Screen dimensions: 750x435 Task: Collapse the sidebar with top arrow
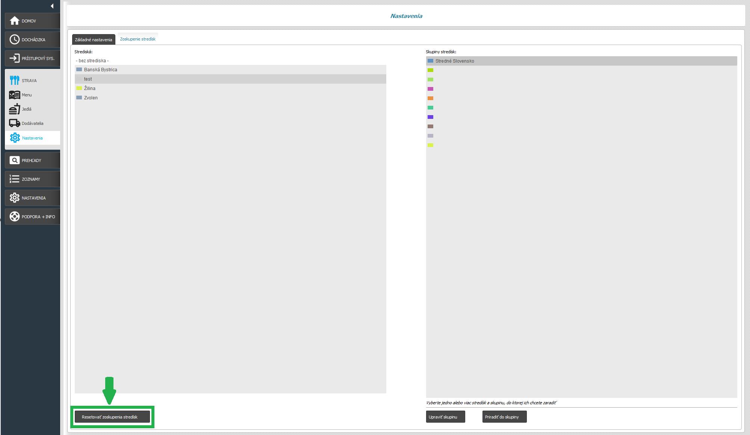coord(52,6)
